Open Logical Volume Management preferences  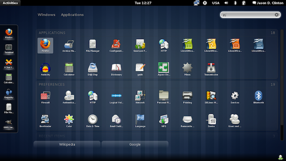point(116,97)
